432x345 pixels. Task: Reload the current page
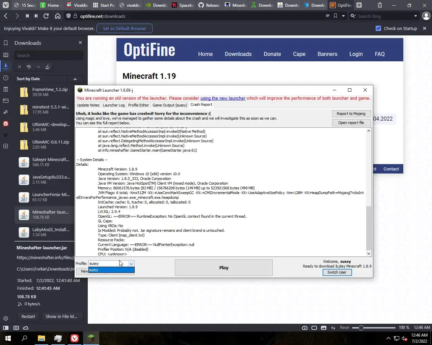click(46, 16)
